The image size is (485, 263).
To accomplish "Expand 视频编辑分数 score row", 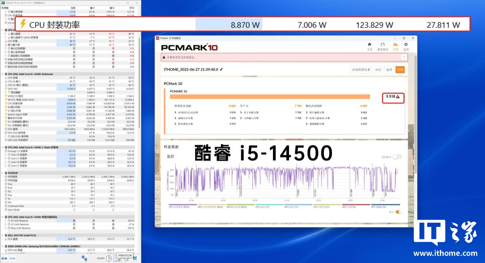I will tap(307, 124).
